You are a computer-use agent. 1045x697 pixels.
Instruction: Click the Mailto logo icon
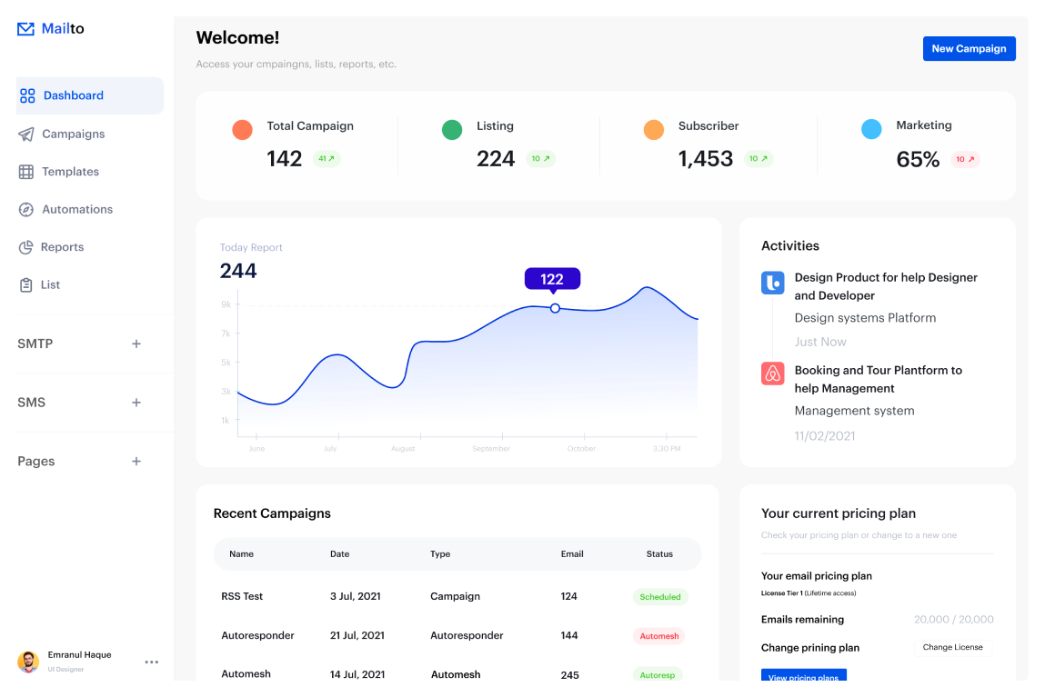[x=25, y=28]
